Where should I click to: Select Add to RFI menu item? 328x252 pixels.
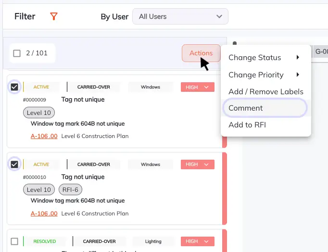(265, 125)
